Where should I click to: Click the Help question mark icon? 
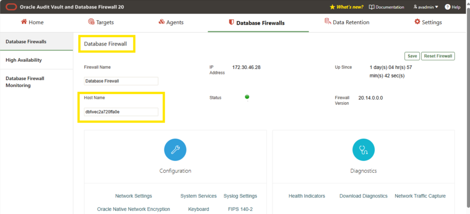[x=448, y=7]
